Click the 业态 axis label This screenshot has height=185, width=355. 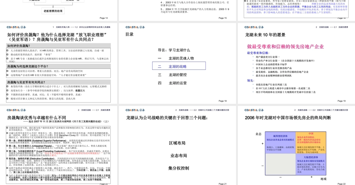point(258,134)
